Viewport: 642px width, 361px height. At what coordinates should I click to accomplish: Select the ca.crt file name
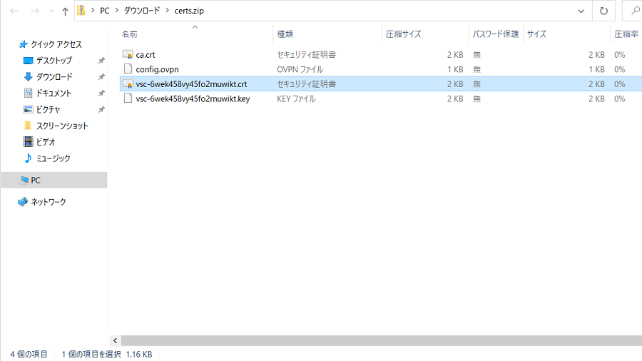(x=146, y=55)
